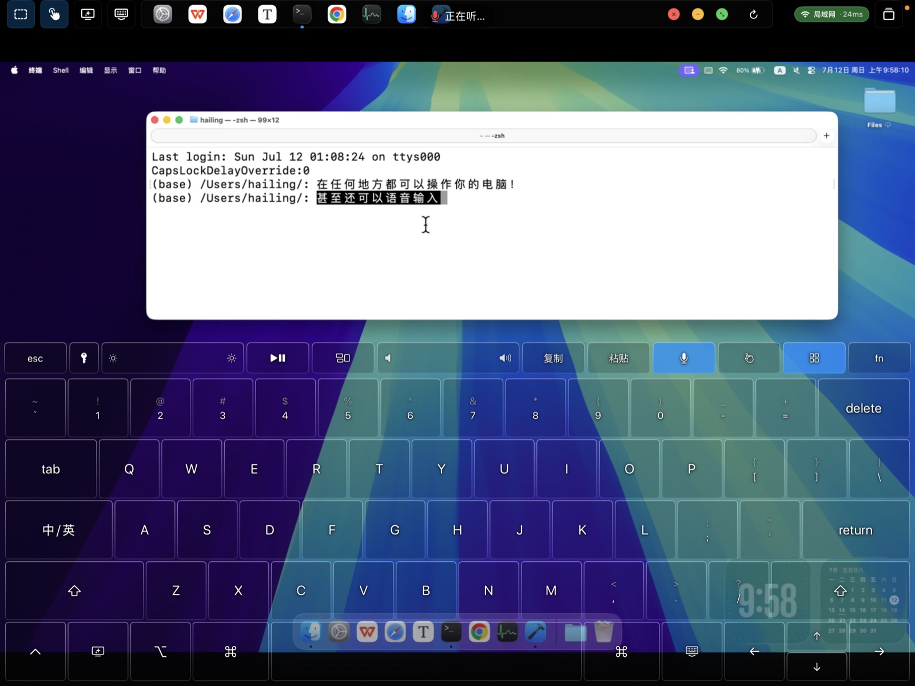Click the battery 80% indicator
Screen dimensions: 915x686
(x=750, y=70)
